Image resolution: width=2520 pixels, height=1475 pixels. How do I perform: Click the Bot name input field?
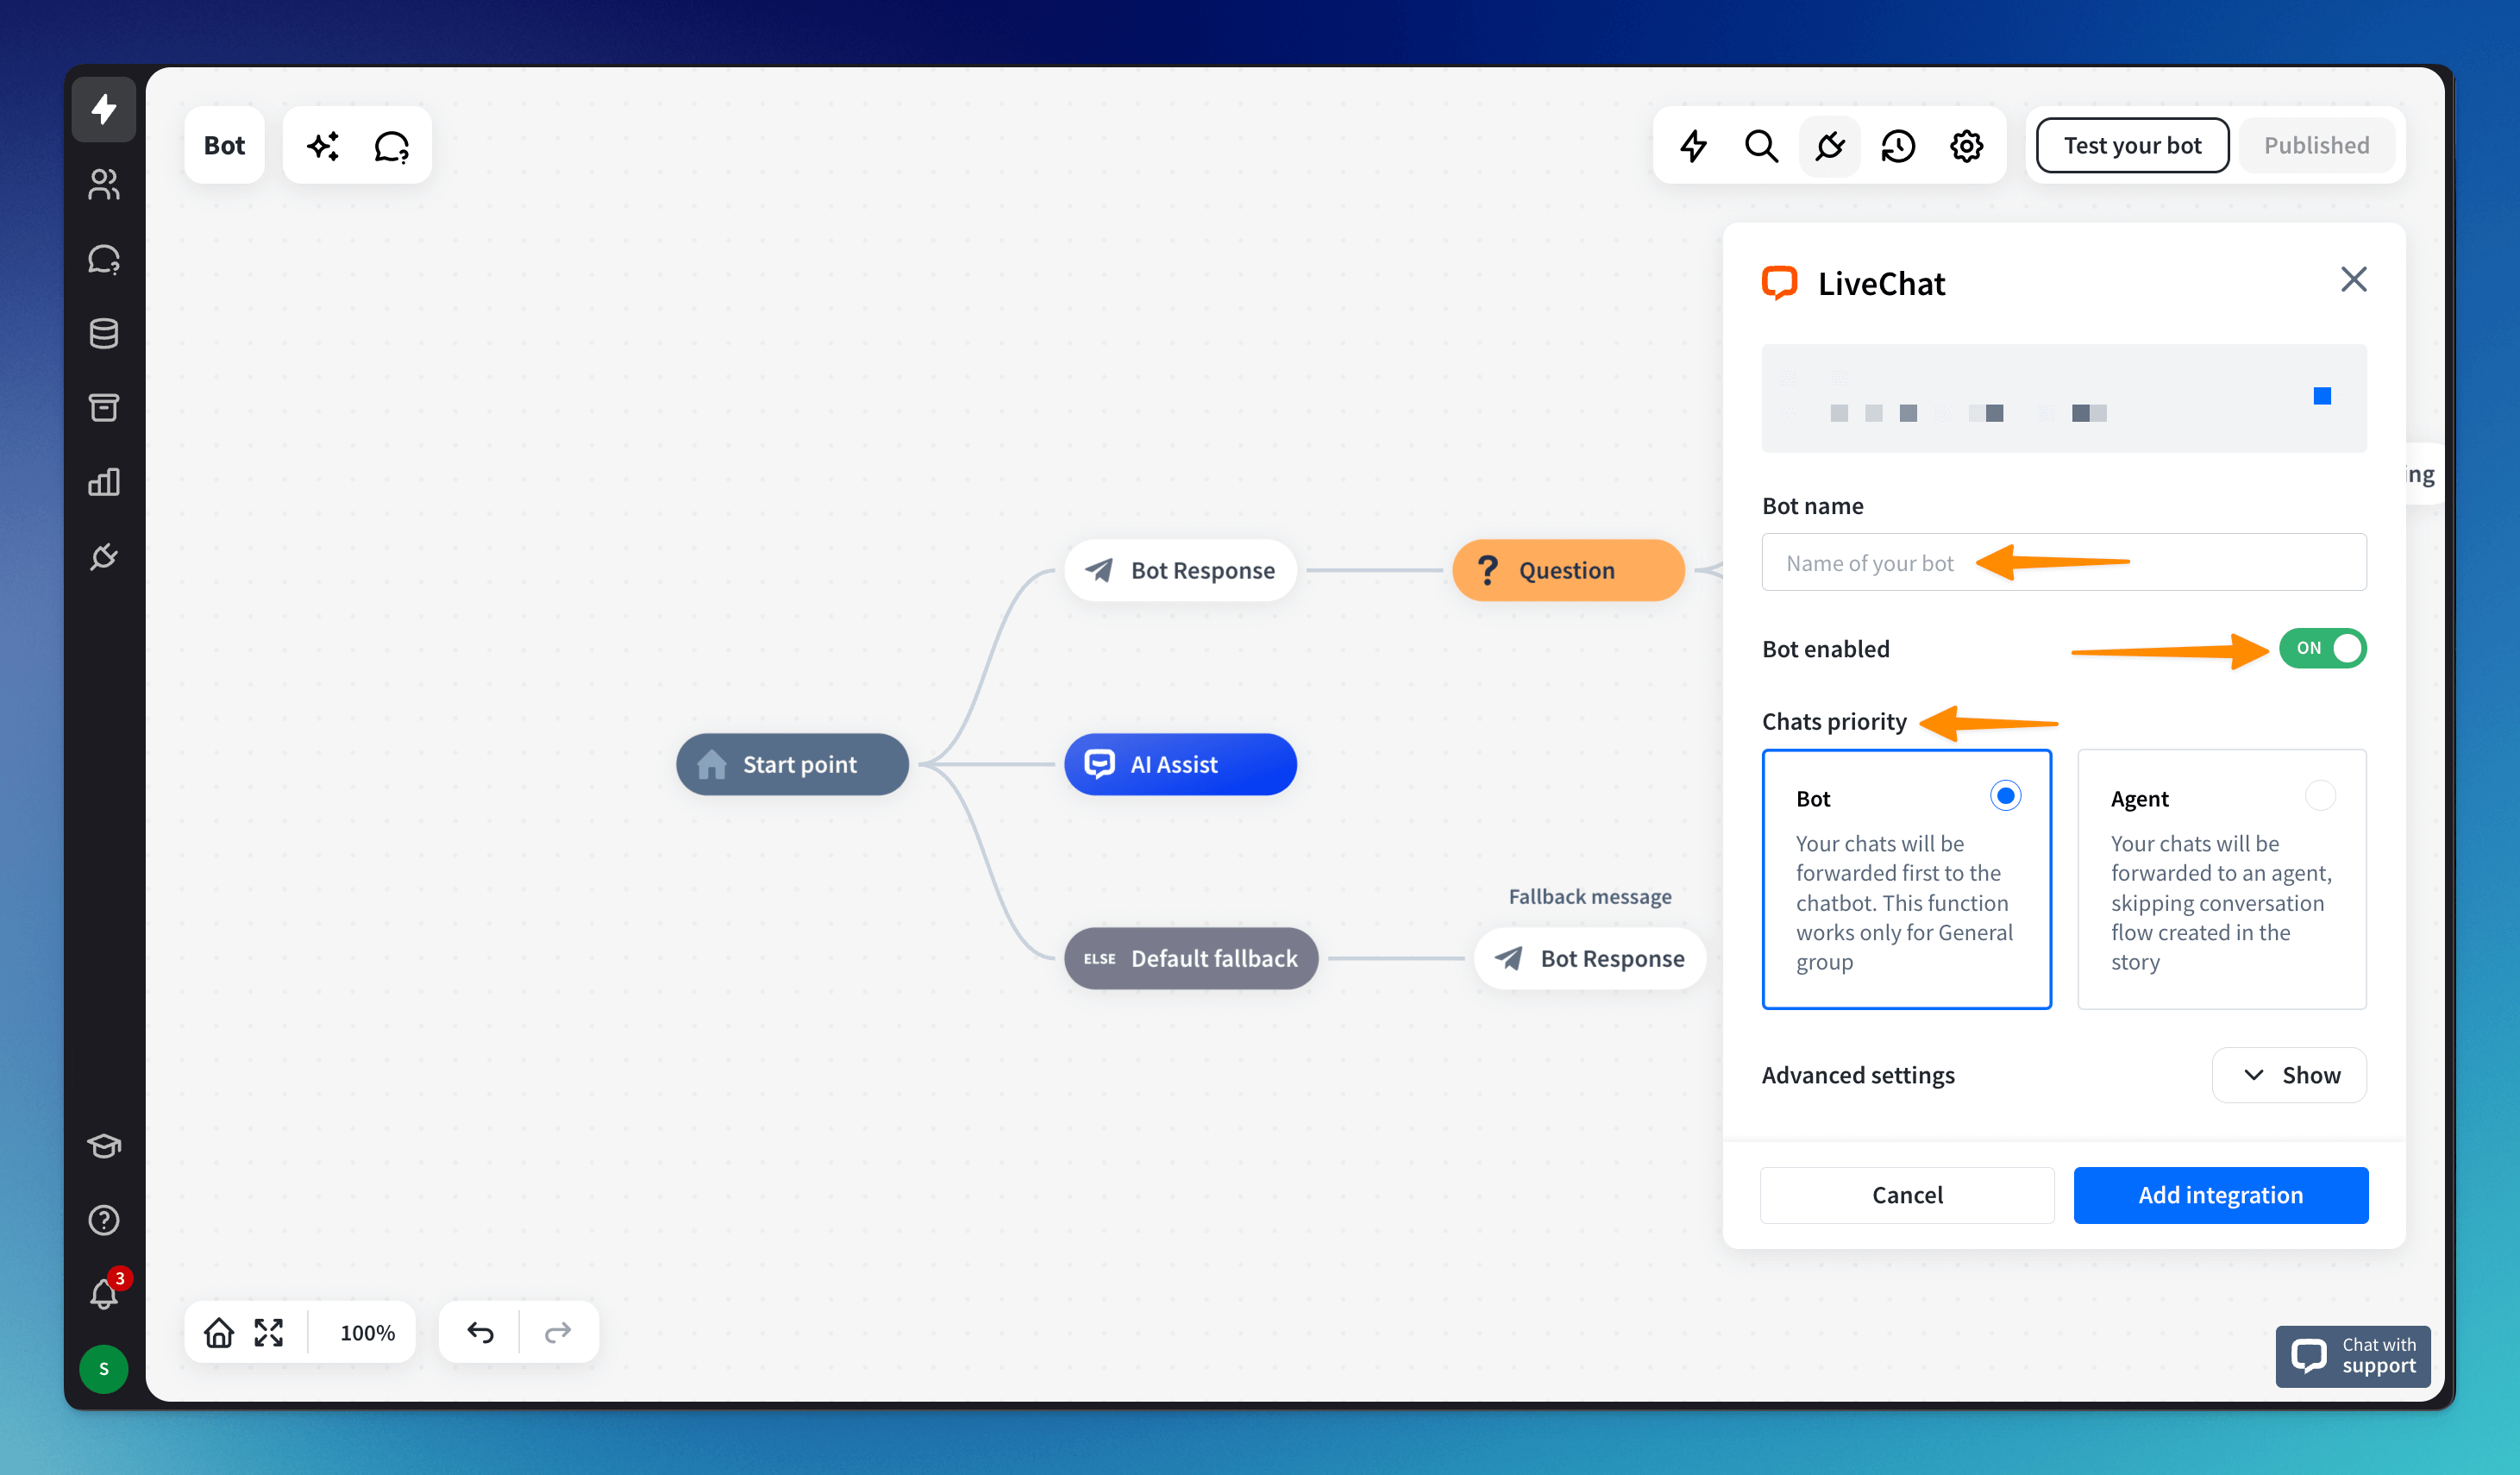click(2063, 563)
